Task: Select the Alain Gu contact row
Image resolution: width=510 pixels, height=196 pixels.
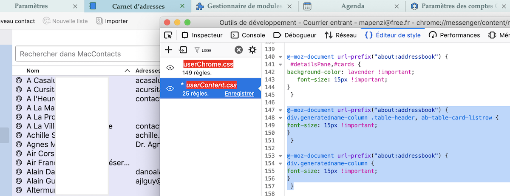Action: click(x=86, y=181)
